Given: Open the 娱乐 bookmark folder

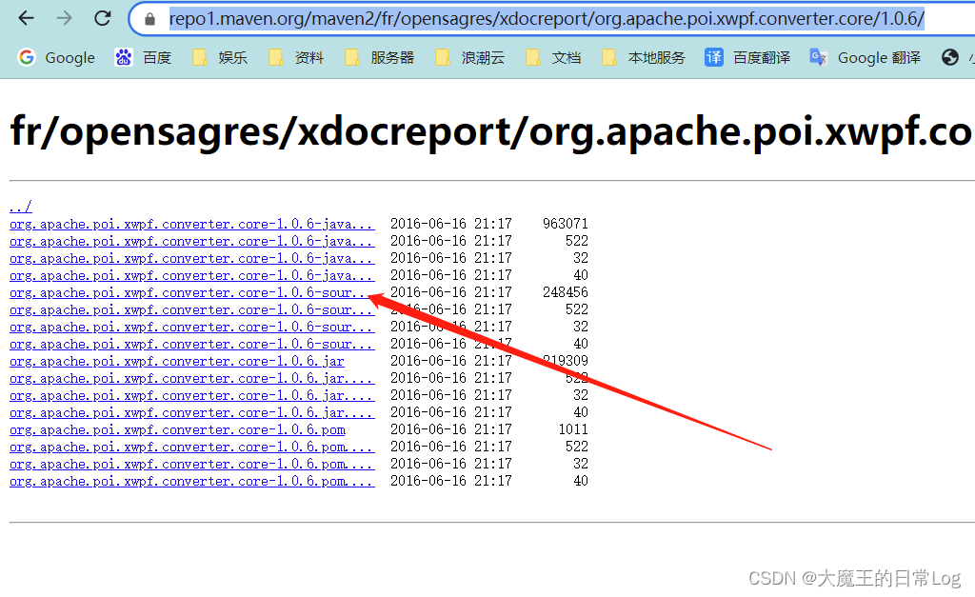Looking at the screenshot, I should [220, 58].
